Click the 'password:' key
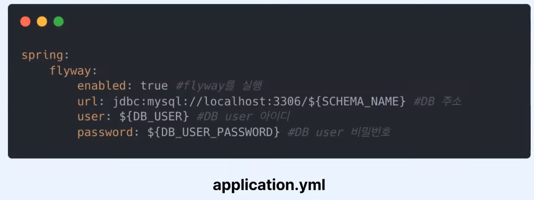Image resolution: width=534 pixels, height=200 pixels. 108,132
